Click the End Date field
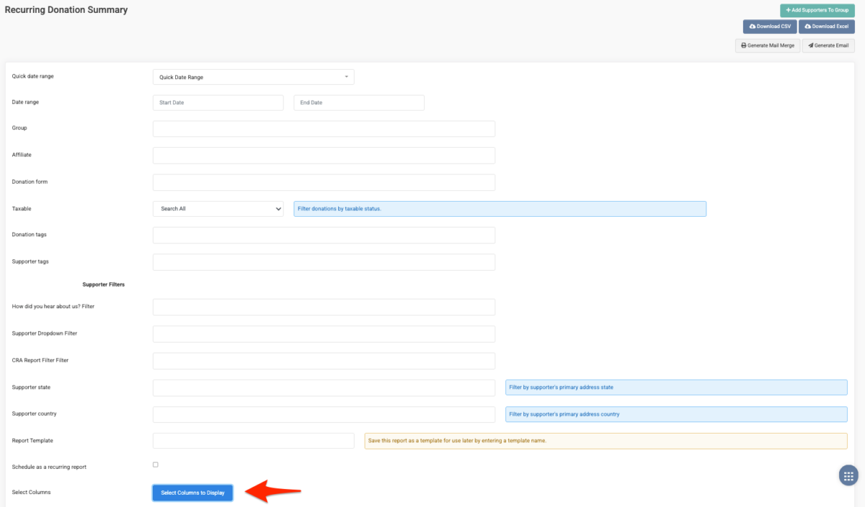The image size is (865, 507). coord(358,102)
